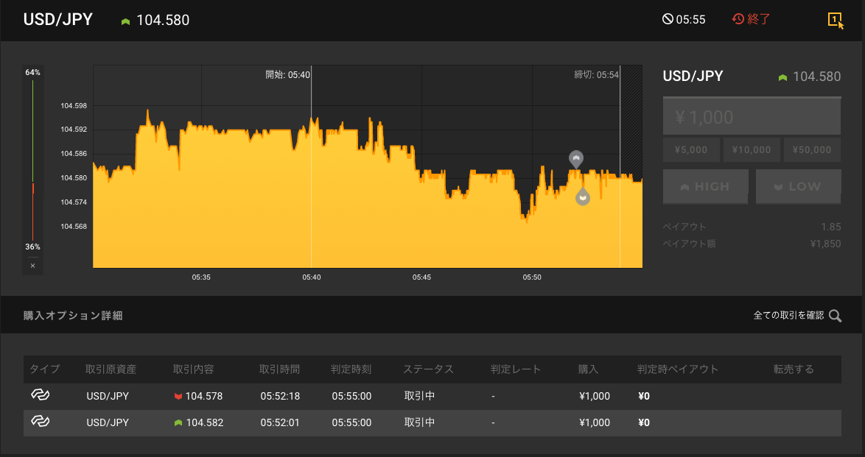Click the red LOW arrow beside 104.578

[178, 397]
